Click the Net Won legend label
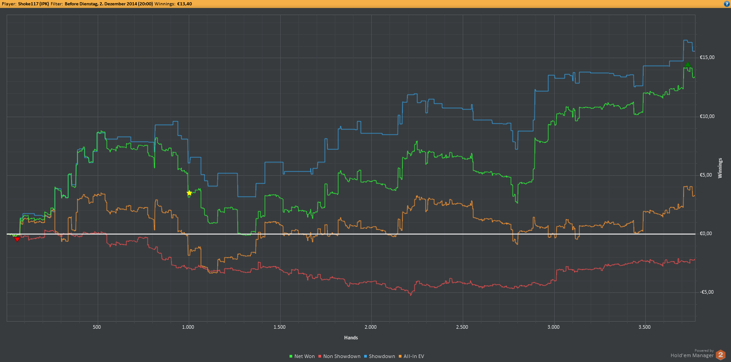Screen dimensions: 731x362 [x=305, y=356]
